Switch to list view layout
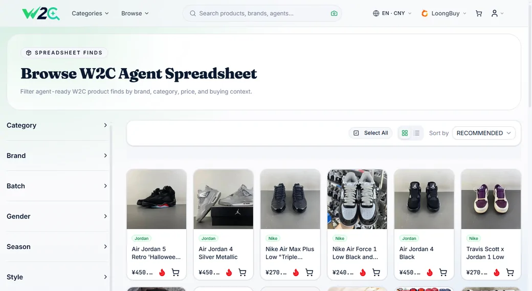The width and height of the screenshot is (532, 291). (416, 133)
